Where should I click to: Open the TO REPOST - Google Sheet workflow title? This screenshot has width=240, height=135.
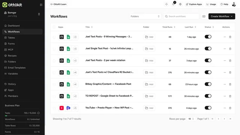[109, 96]
